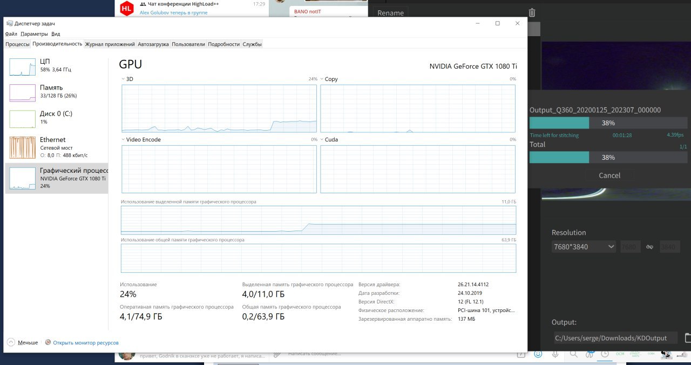Switch to the Службы tab
691x365 pixels.
252,44
